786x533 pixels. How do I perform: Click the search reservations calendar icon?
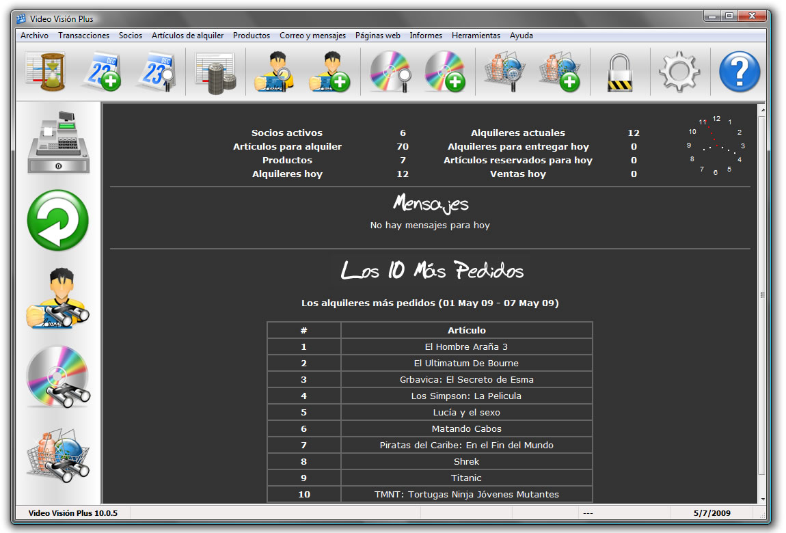157,72
